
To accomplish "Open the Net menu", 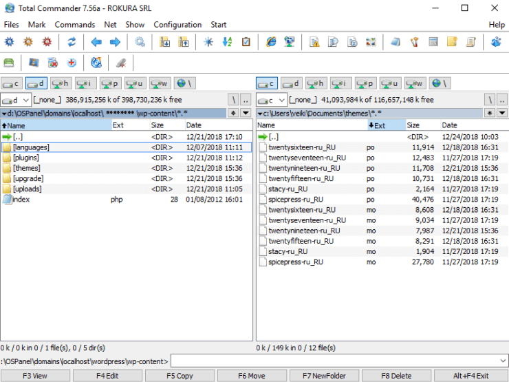I will tap(110, 25).
